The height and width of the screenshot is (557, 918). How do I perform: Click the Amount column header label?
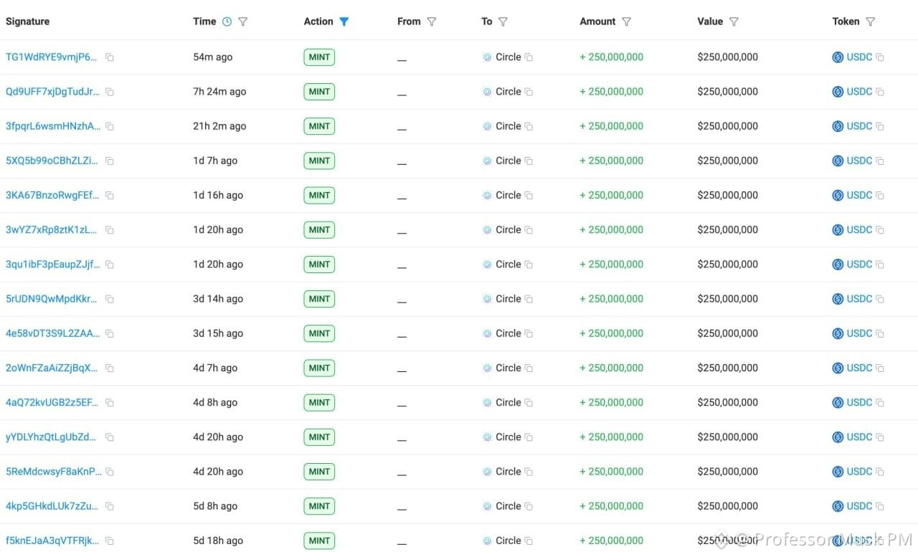coord(597,22)
